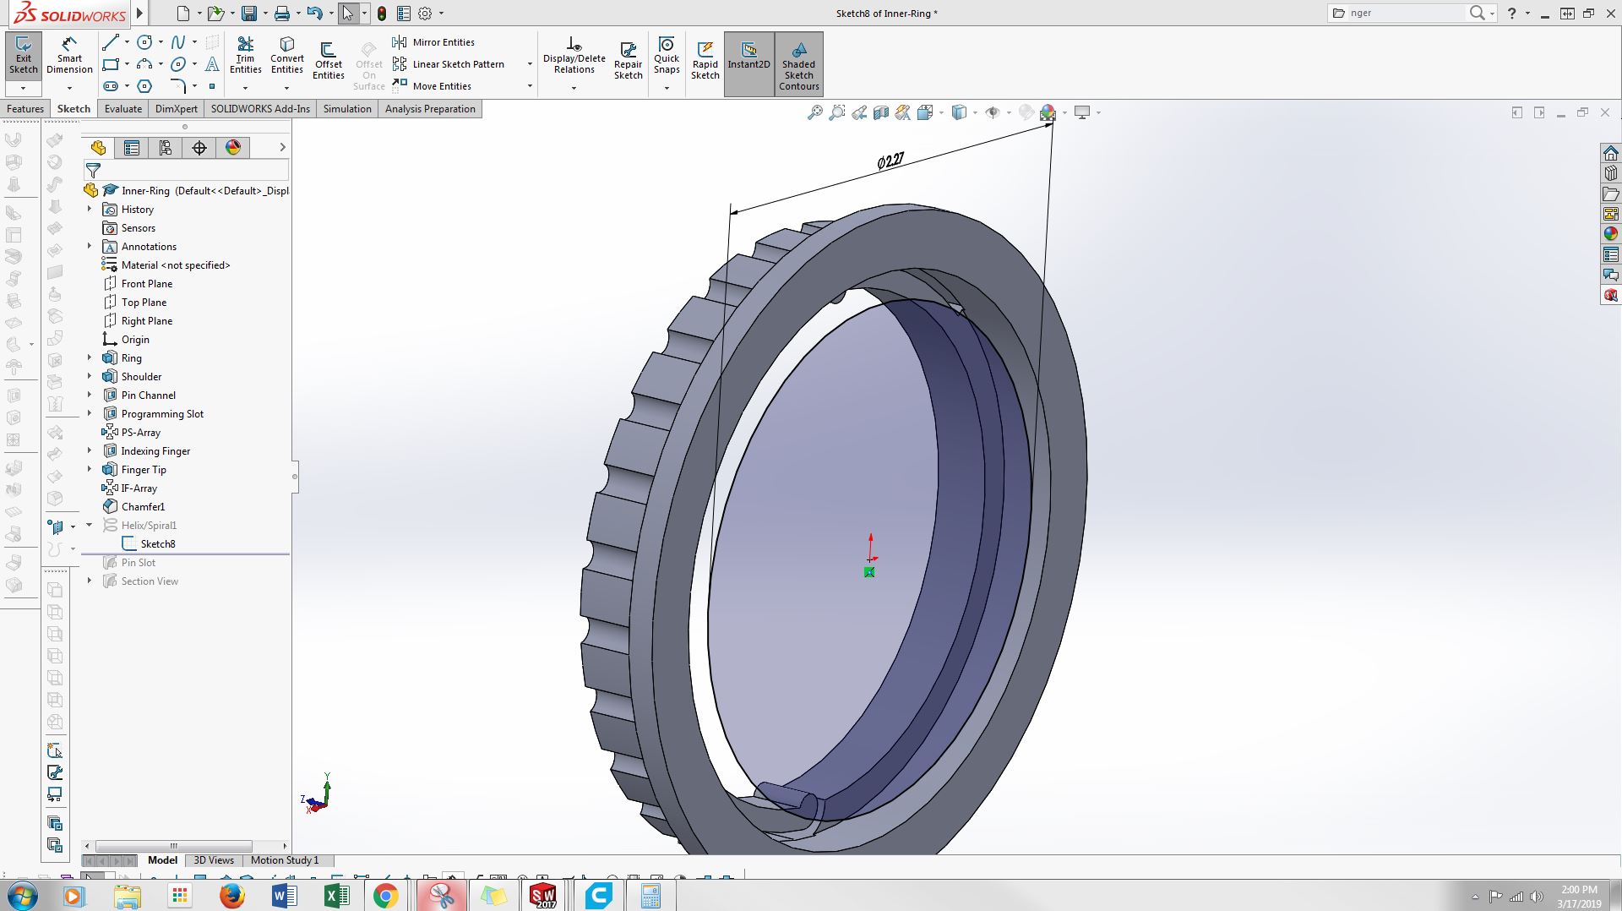Toggle Shaded Sketch Contours

799,64
